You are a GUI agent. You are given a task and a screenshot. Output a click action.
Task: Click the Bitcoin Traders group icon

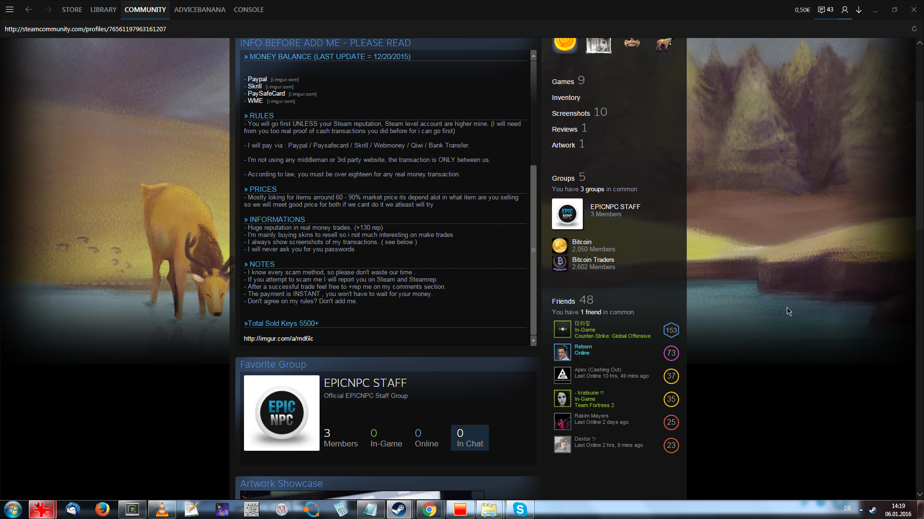click(x=560, y=263)
